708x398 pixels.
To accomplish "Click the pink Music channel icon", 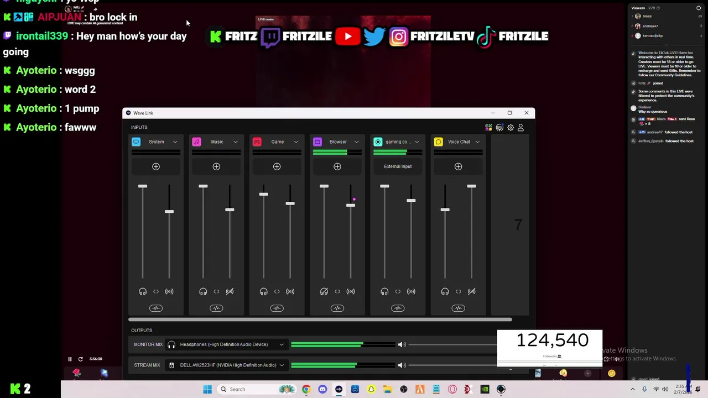I will pyautogui.click(x=196, y=142).
